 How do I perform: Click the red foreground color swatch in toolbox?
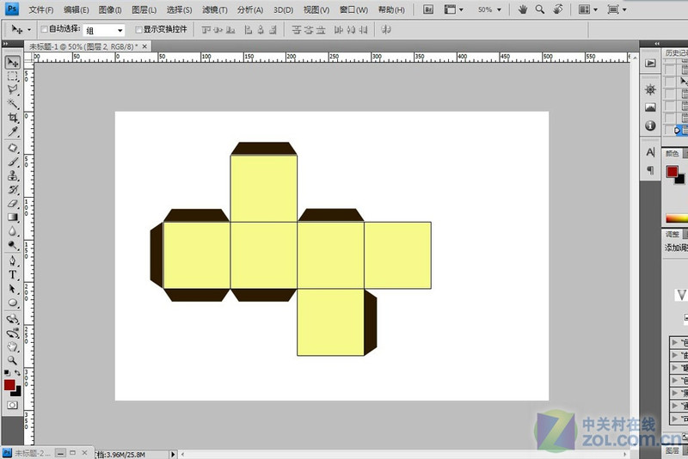coord(9,385)
